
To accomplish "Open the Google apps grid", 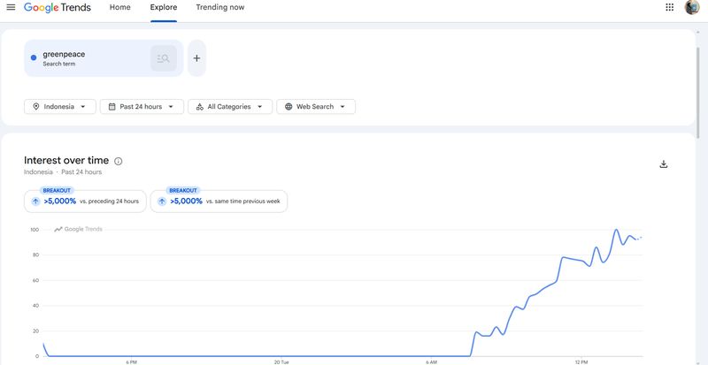I will point(670,7).
